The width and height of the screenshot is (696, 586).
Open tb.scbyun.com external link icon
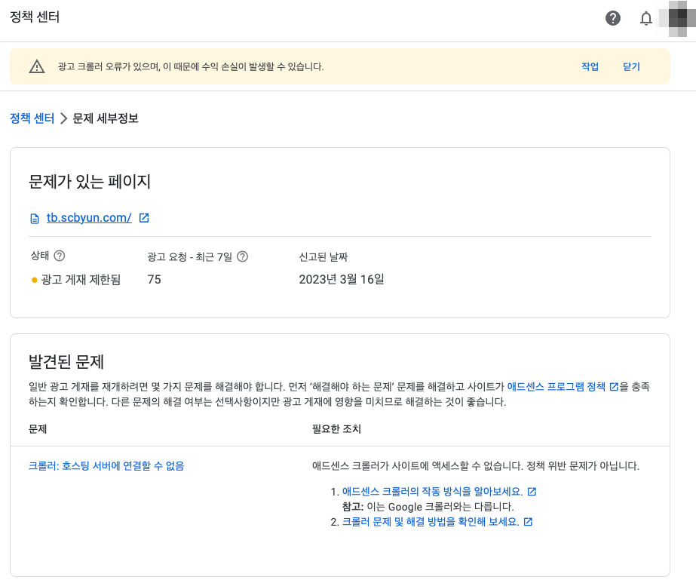point(144,217)
